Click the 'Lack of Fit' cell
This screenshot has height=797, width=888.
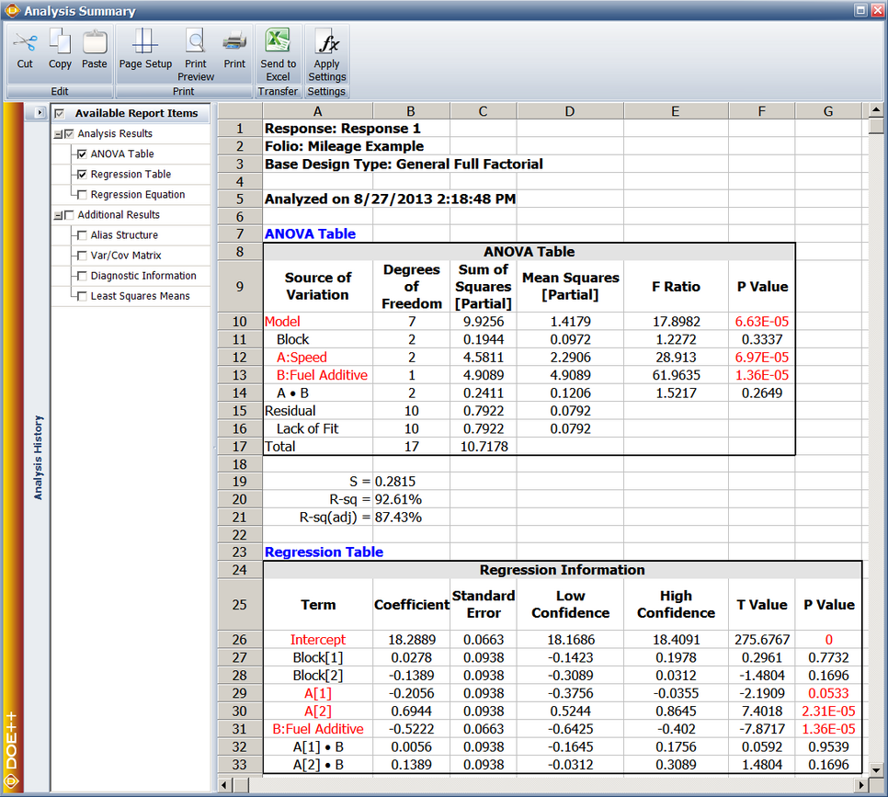pyautogui.click(x=318, y=428)
